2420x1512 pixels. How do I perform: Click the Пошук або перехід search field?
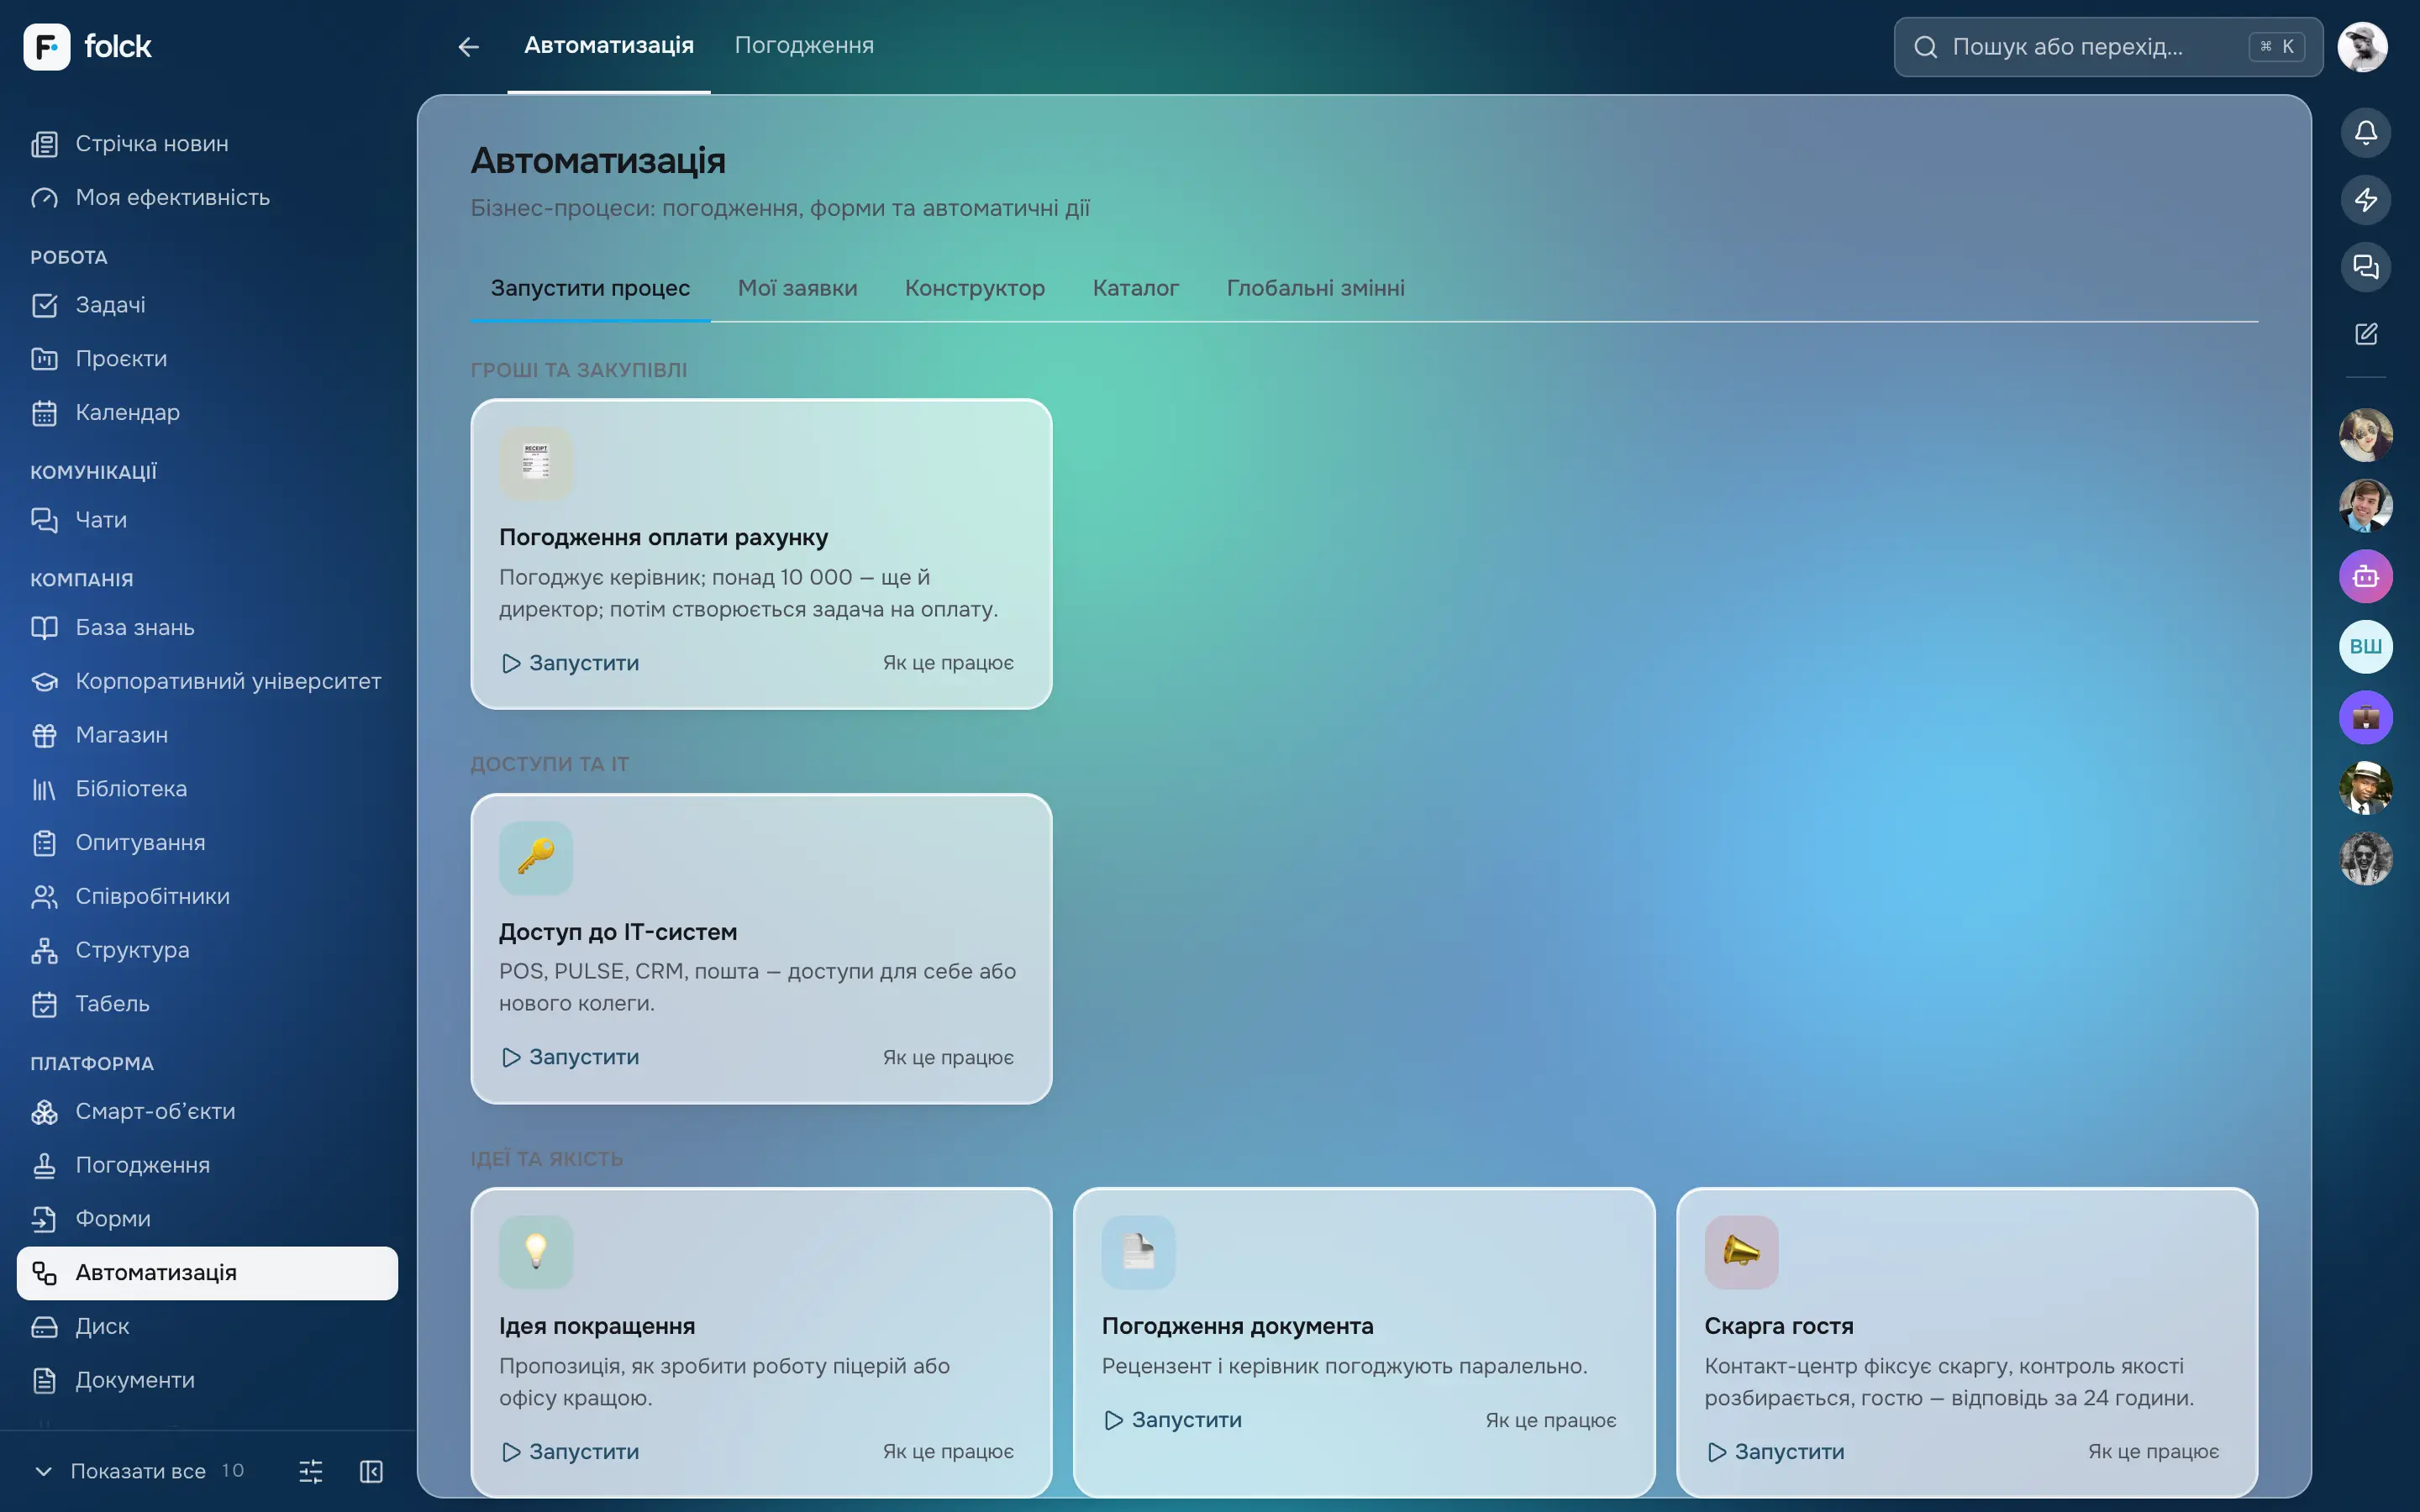[2107, 46]
